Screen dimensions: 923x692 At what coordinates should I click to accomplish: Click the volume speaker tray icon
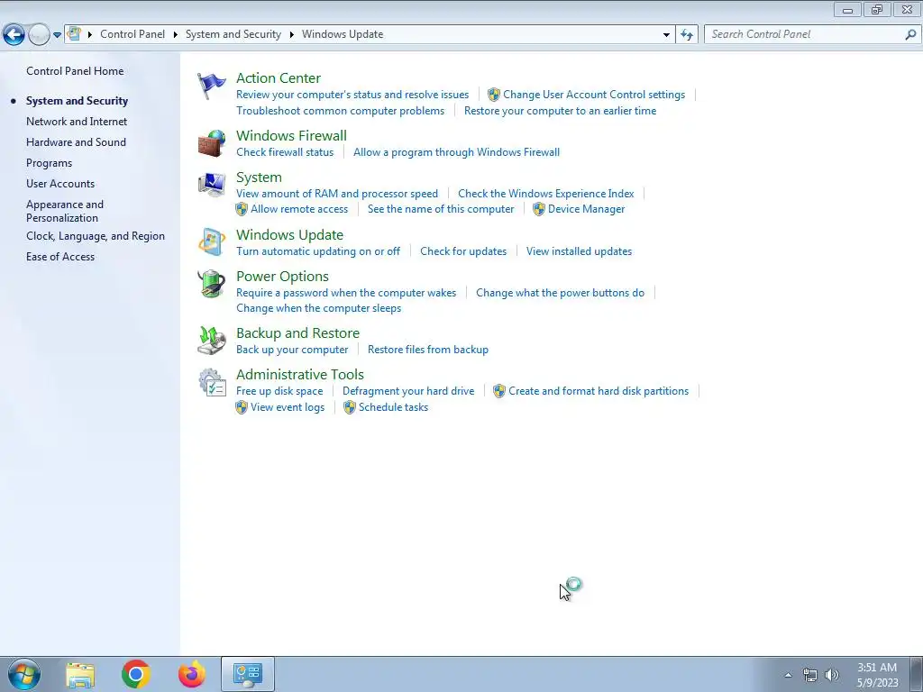(832, 675)
